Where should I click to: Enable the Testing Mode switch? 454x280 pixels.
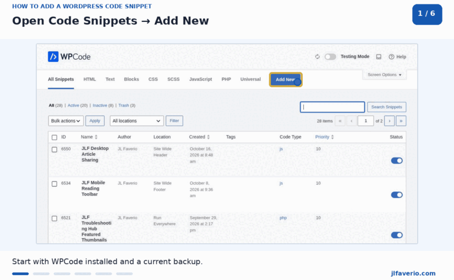[330, 57]
